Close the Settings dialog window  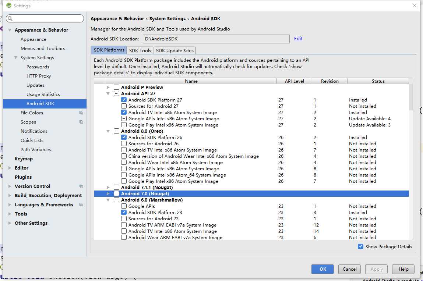(x=415, y=6)
